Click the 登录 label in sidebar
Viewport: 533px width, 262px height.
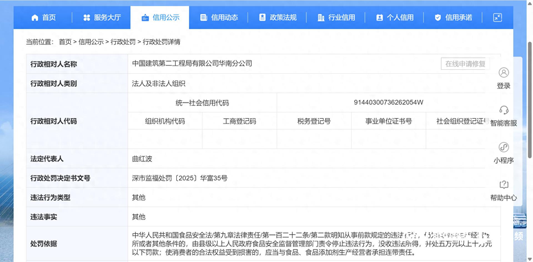click(x=504, y=86)
